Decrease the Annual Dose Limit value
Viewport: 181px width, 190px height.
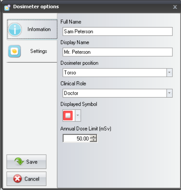93,140
